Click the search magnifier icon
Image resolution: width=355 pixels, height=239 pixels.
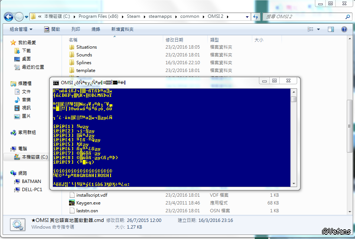click(348, 17)
